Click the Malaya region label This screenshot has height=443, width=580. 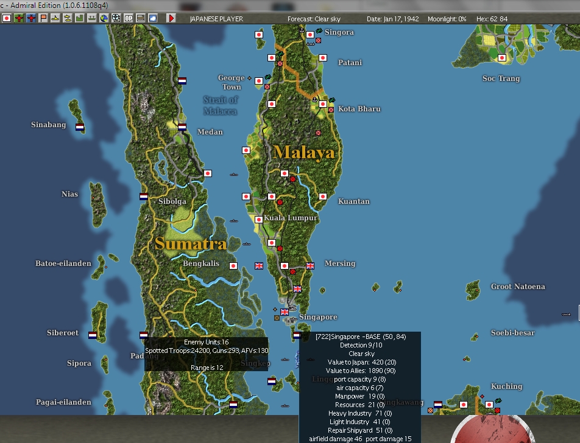[x=303, y=152]
